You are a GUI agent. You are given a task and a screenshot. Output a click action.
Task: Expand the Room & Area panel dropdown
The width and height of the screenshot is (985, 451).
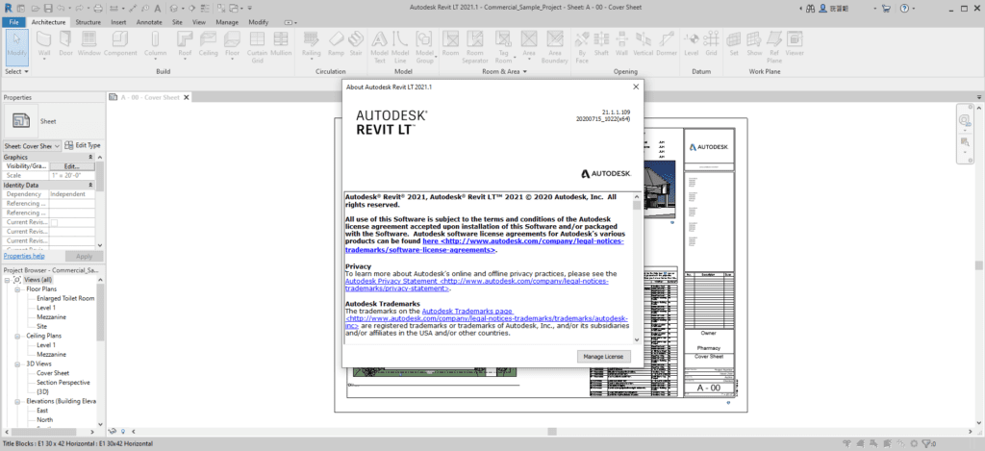click(504, 71)
